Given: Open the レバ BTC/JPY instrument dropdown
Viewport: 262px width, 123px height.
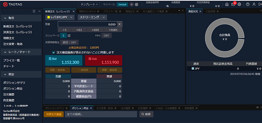Looking at the screenshot, I should [x=60, y=17].
